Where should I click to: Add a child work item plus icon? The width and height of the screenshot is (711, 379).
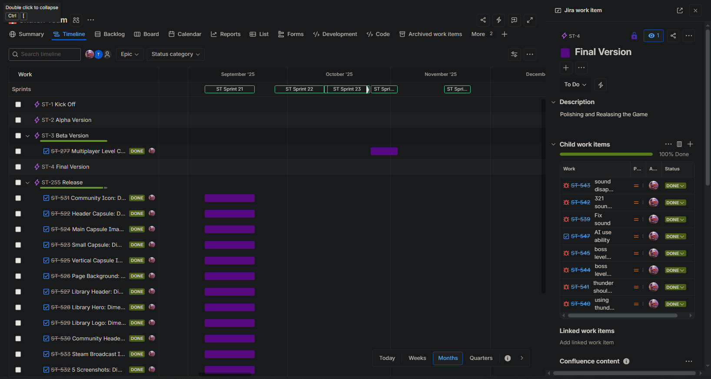690,144
